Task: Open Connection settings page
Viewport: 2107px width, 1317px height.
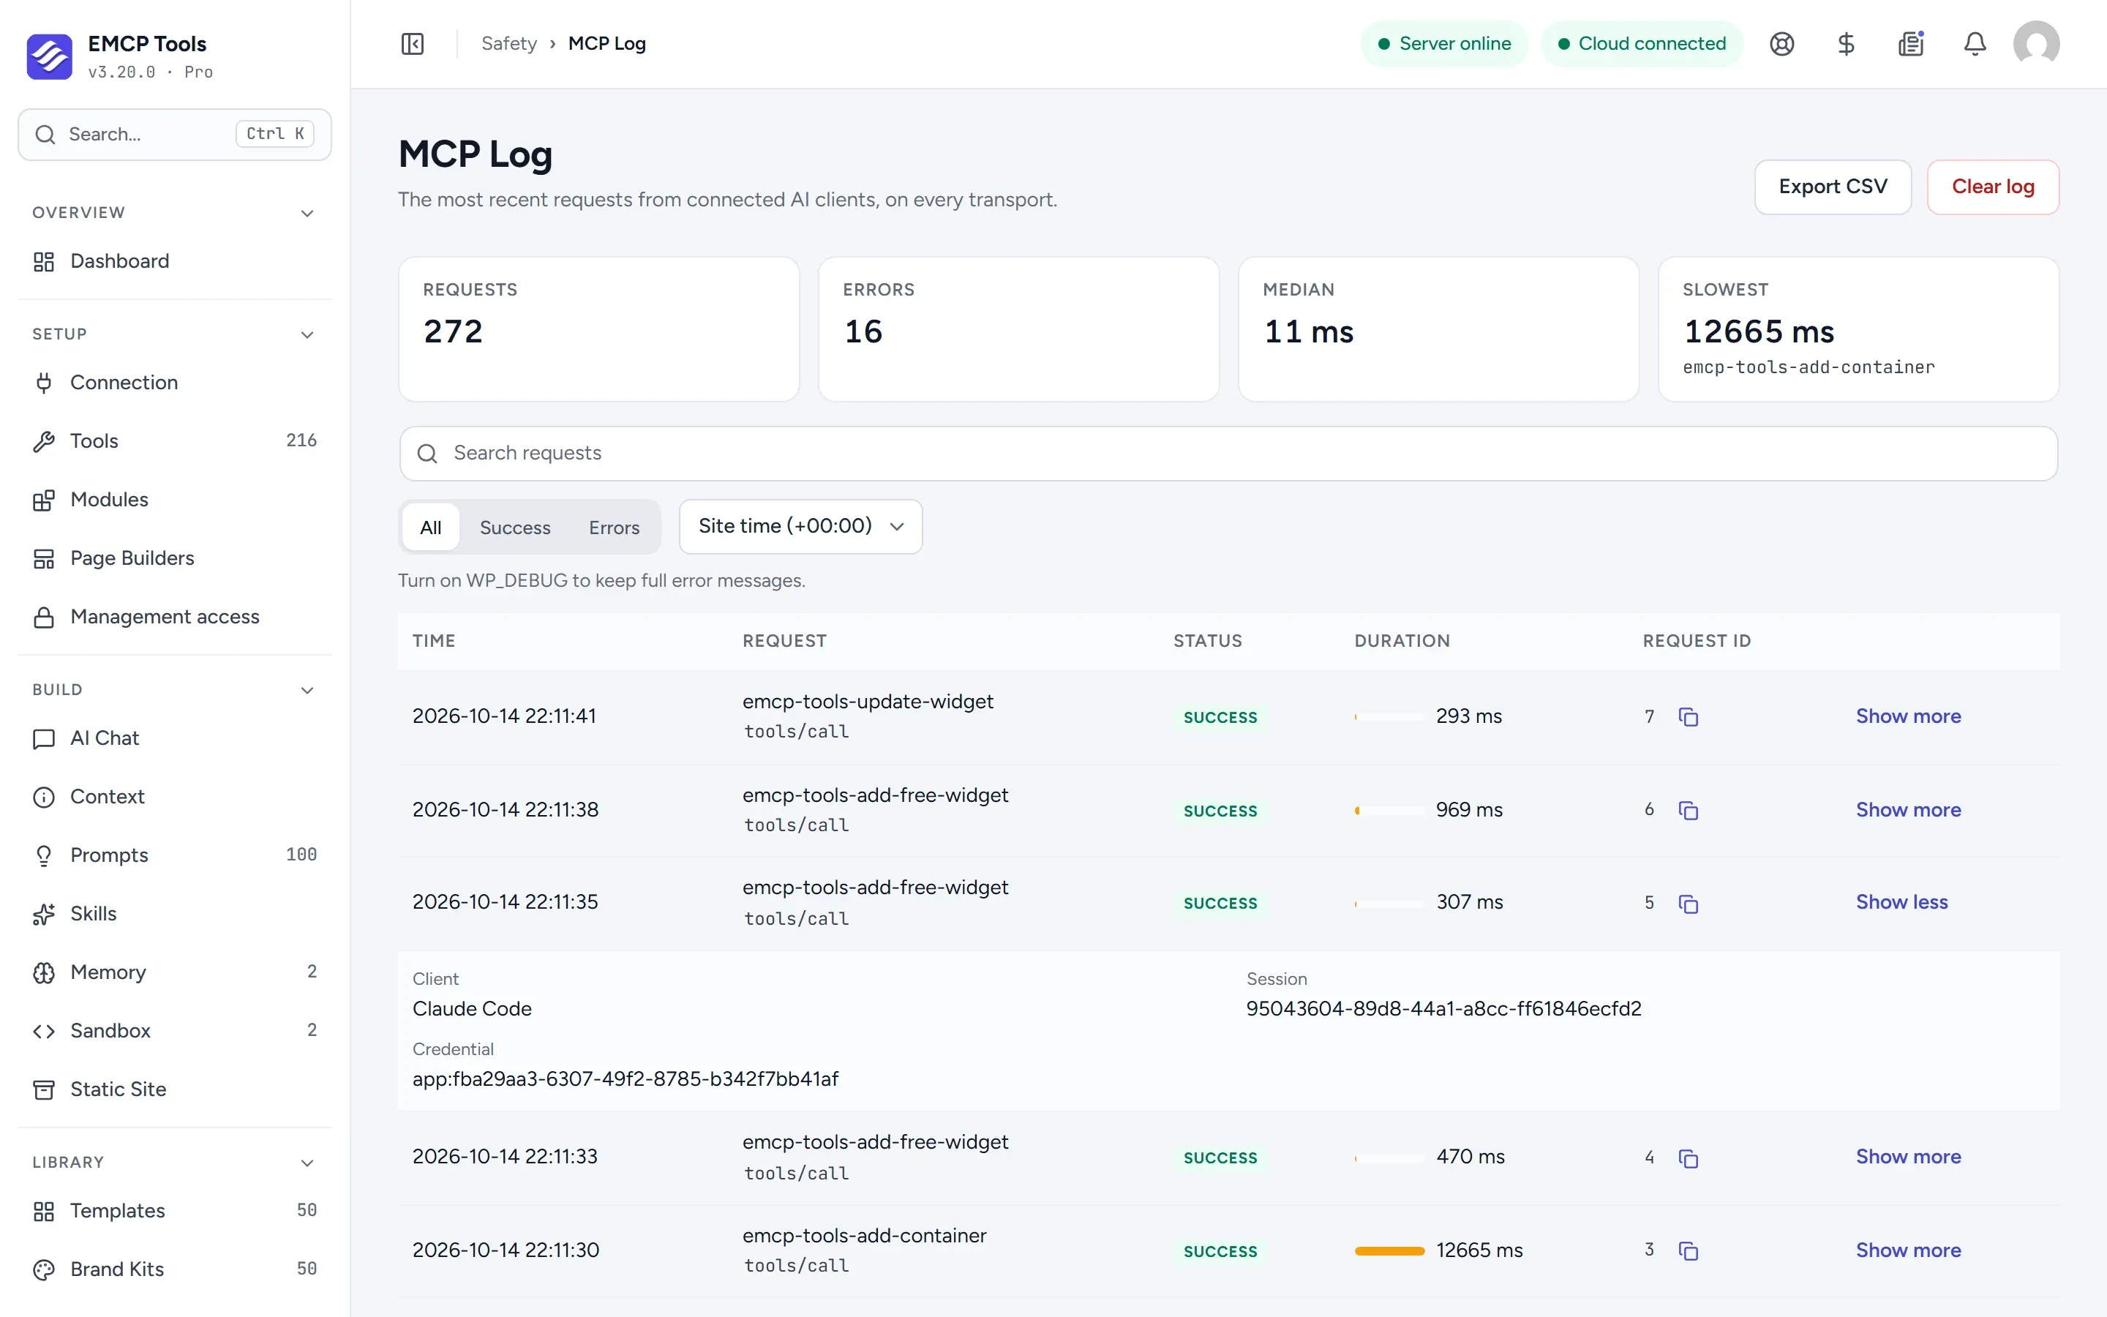Action: (x=174, y=383)
